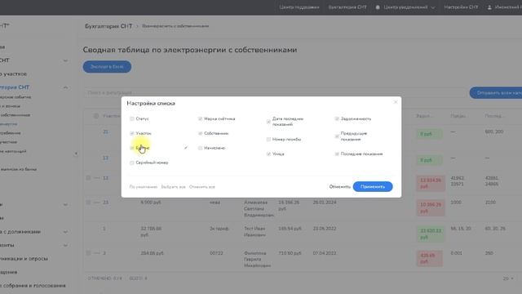Toggle the Серийный номер checkbox
The height and width of the screenshot is (294, 522).
132,163
